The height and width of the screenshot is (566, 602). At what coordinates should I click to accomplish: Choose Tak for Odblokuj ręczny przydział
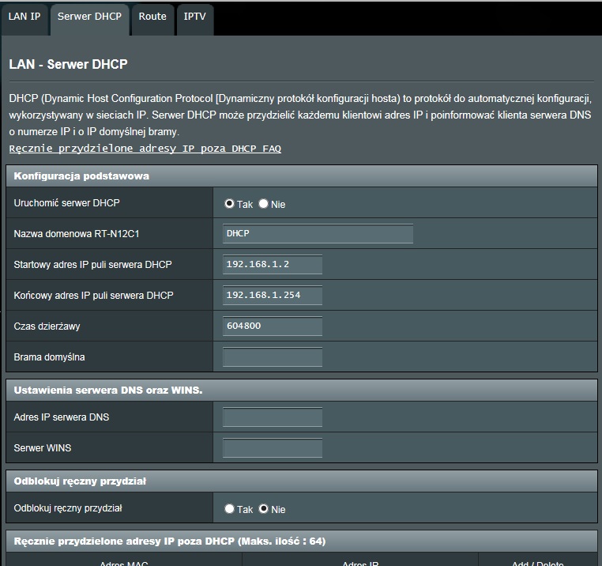[x=229, y=509]
